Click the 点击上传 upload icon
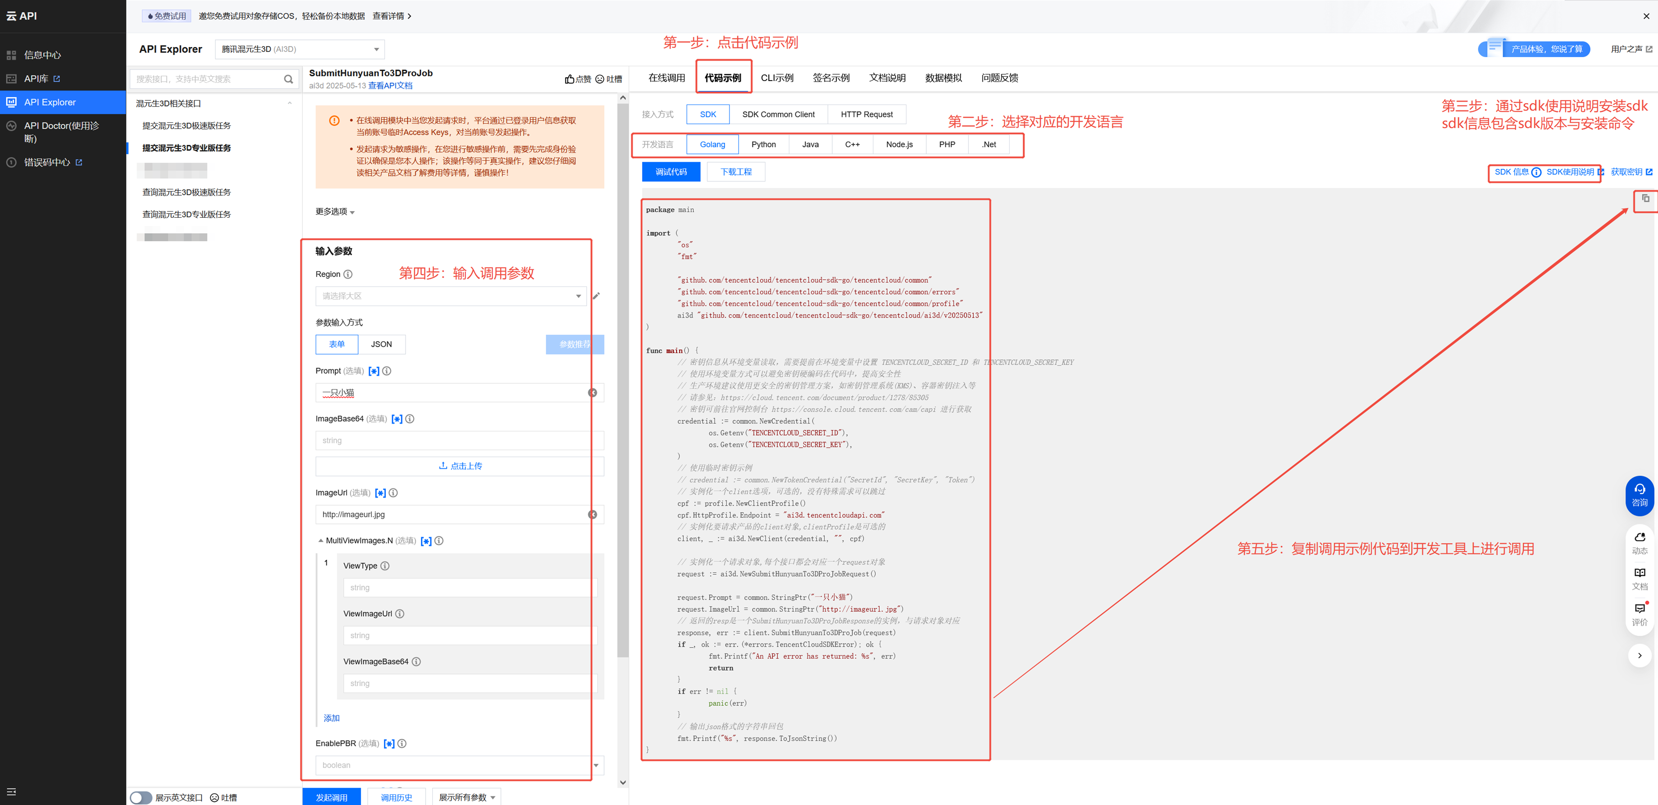 (443, 465)
